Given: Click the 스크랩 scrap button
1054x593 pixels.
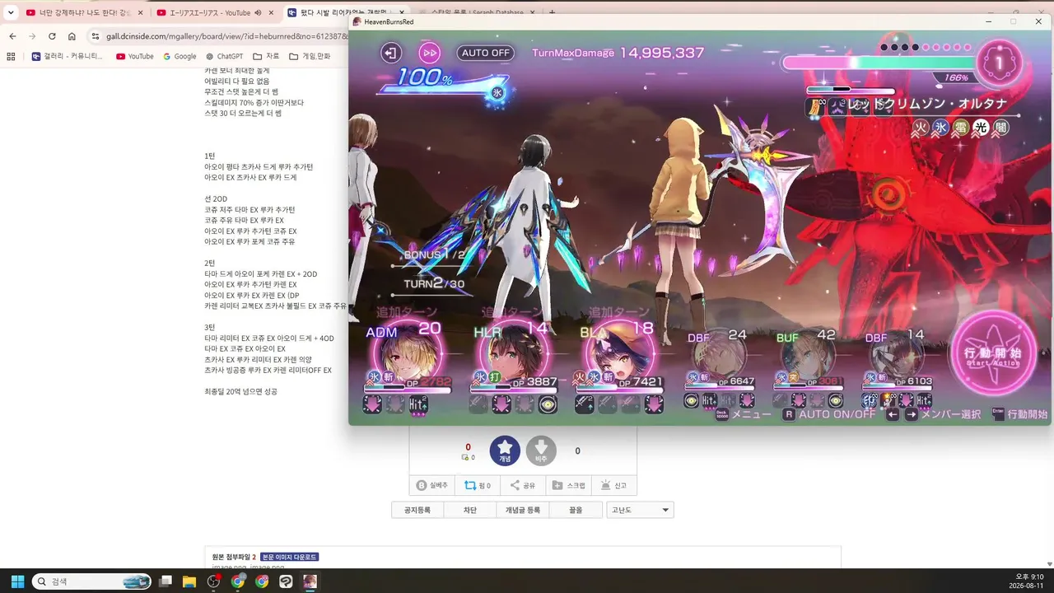Looking at the screenshot, I should [568, 486].
